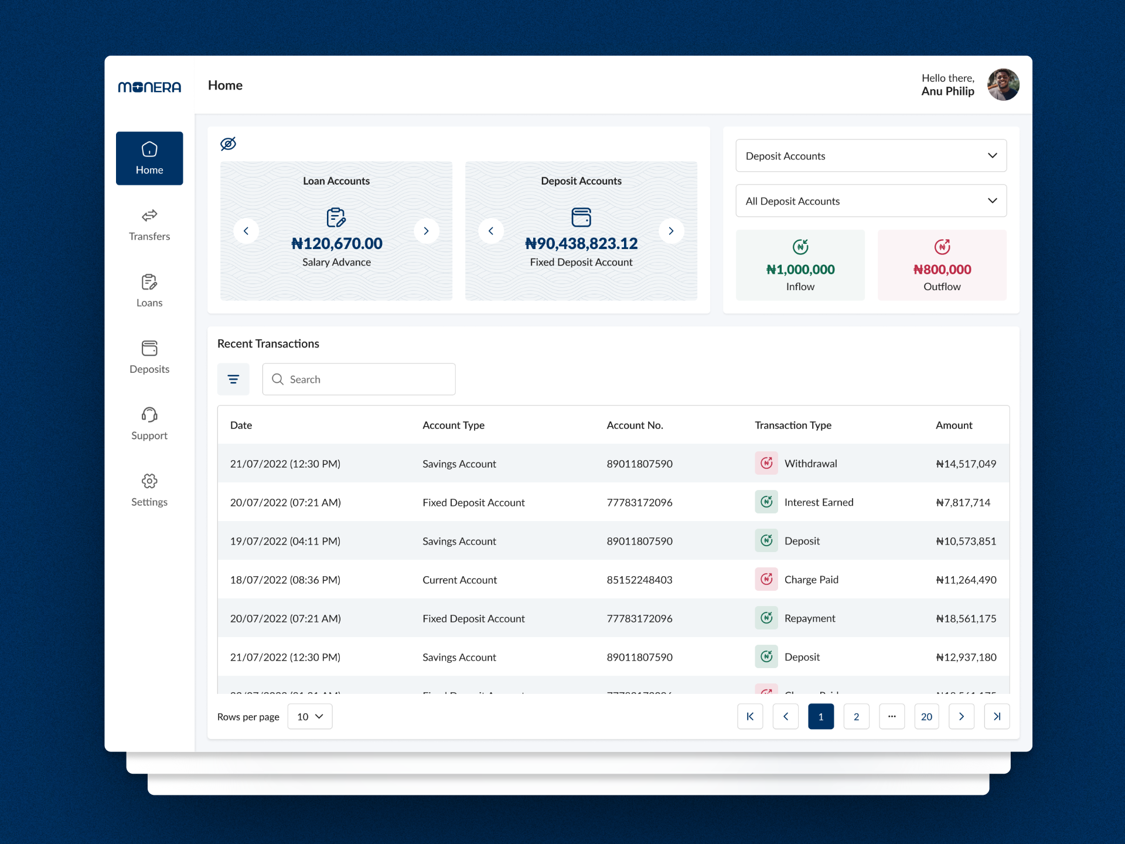Open Deposits in the sidebar
Screen dimensions: 1125x844
[x=149, y=357]
